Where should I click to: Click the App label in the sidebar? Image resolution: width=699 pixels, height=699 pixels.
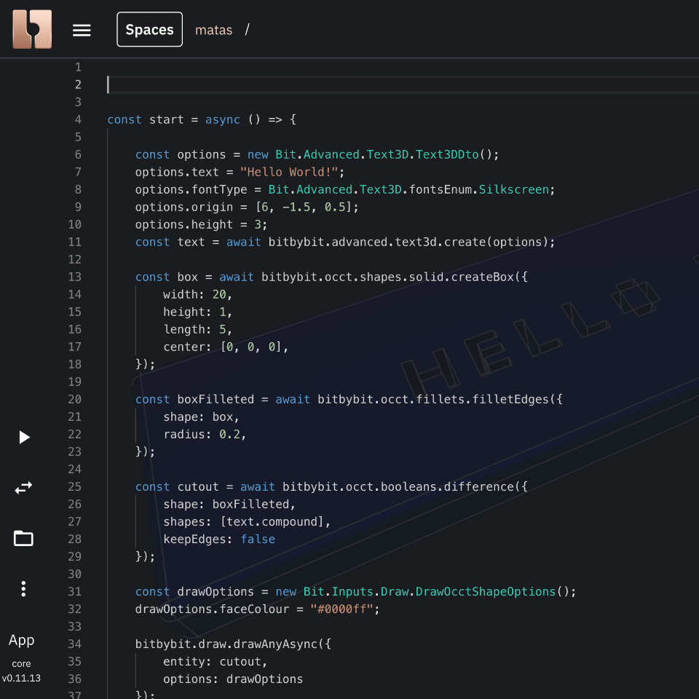[21, 640]
